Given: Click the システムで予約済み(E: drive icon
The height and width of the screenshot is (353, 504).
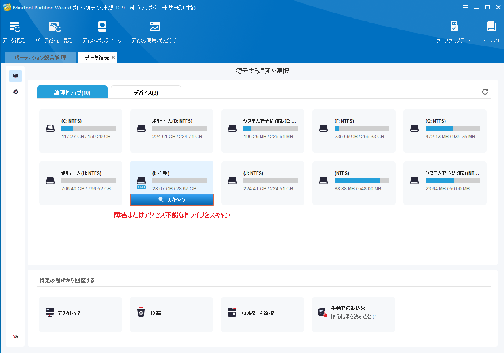Looking at the screenshot, I should (232, 128).
